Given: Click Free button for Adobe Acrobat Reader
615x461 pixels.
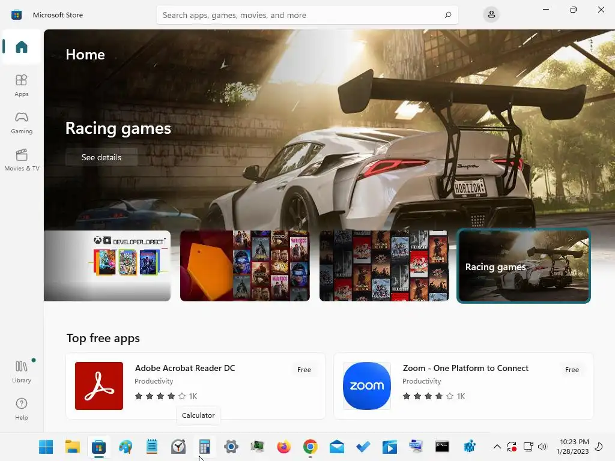Looking at the screenshot, I should click(304, 370).
